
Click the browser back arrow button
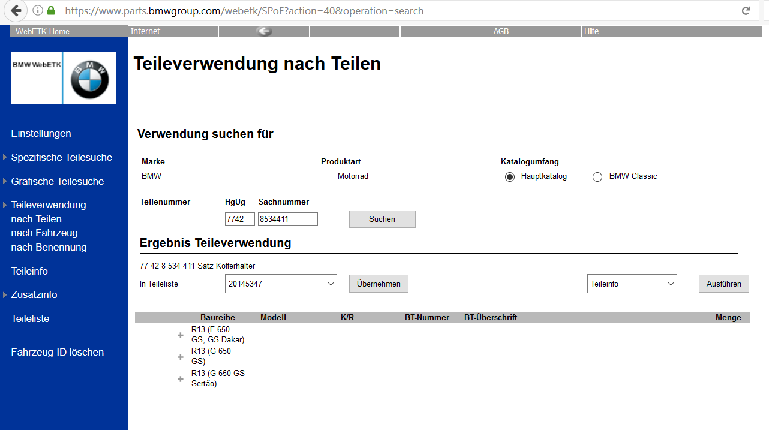click(x=16, y=10)
